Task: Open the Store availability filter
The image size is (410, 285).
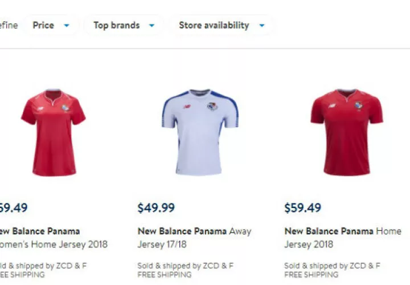Action: click(x=222, y=26)
